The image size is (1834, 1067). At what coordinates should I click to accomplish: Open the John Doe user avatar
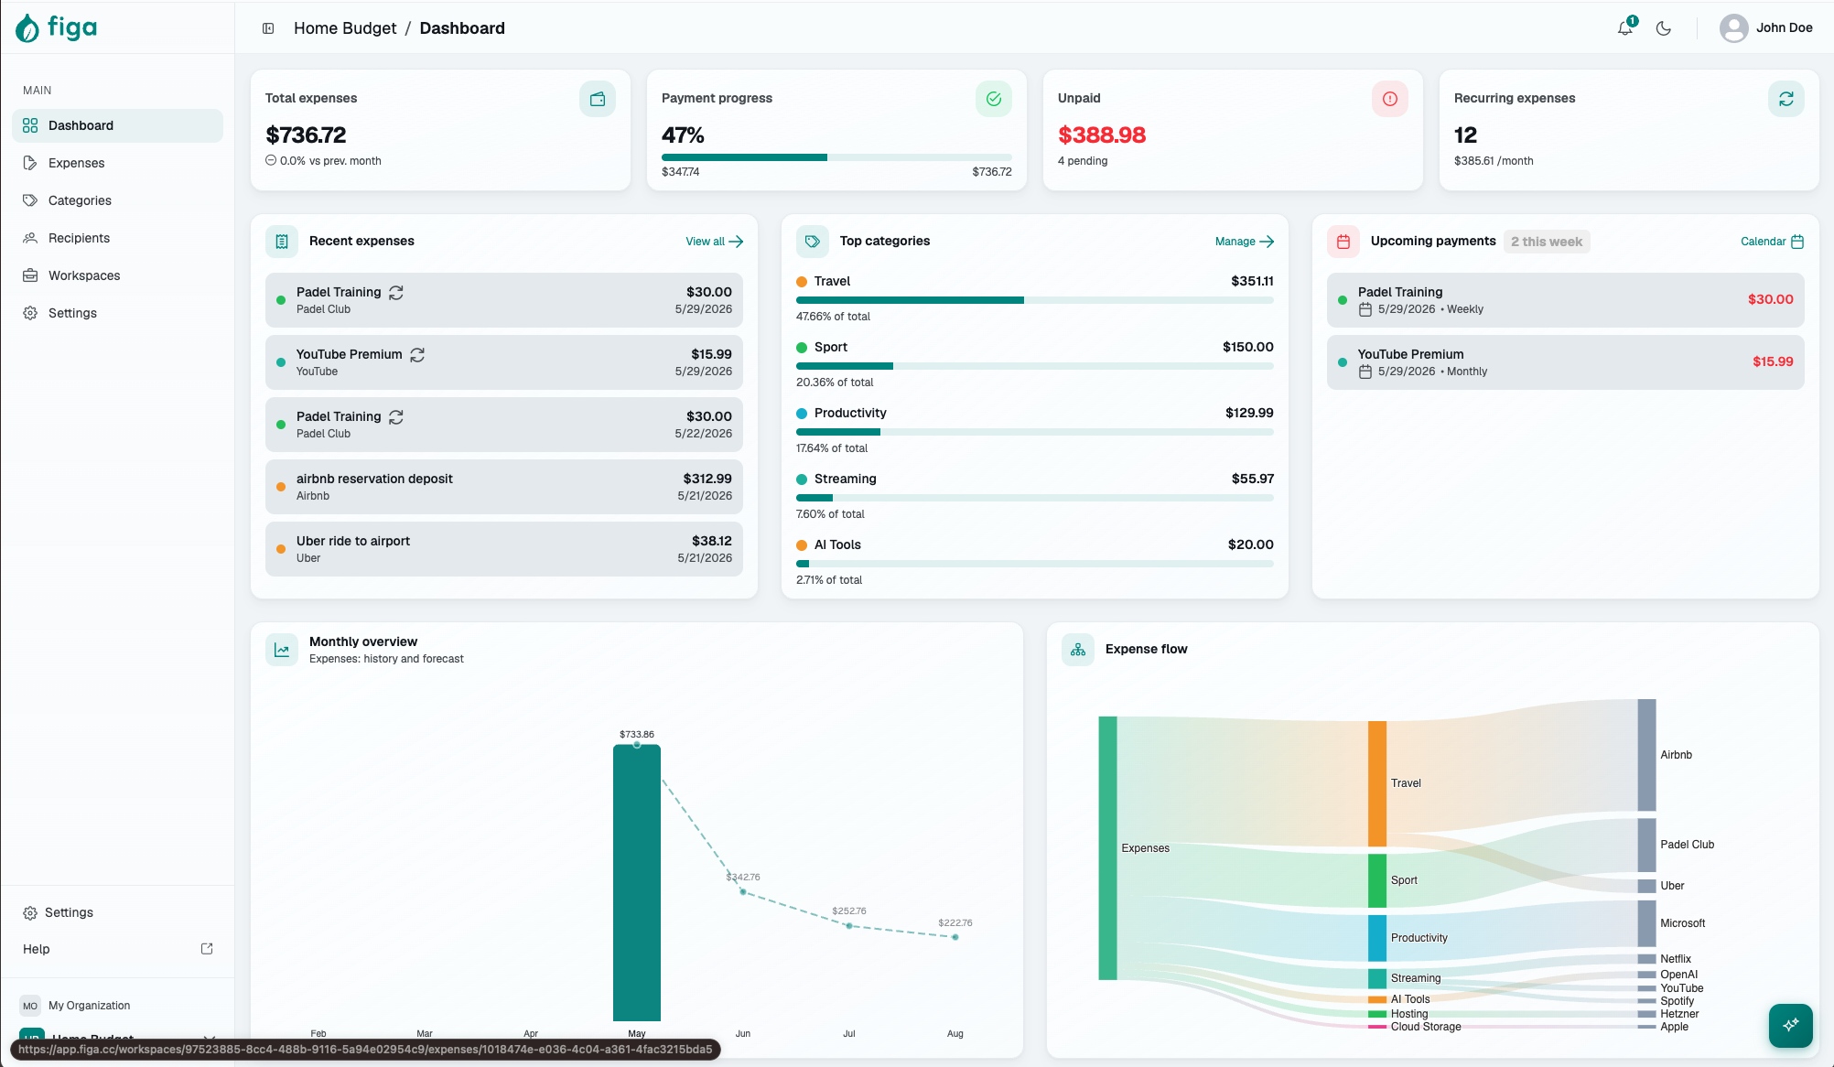click(x=1733, y=28)
